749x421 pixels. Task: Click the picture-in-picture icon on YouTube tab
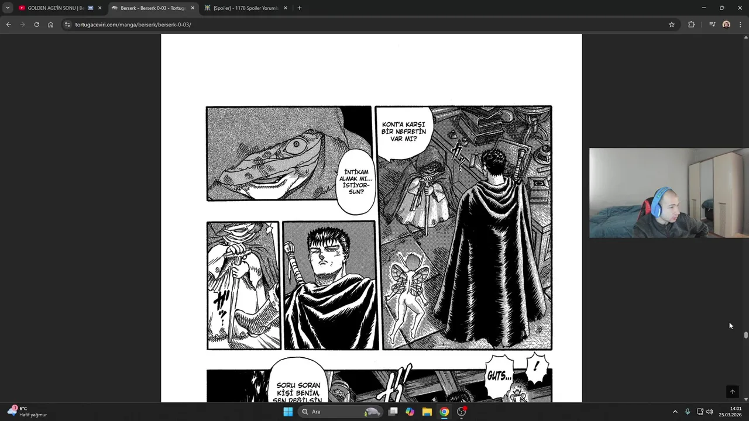tap(90, 8)
